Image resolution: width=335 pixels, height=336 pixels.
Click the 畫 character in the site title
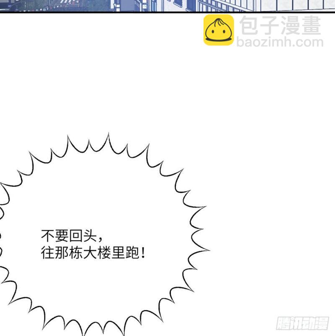coord(311,26)
